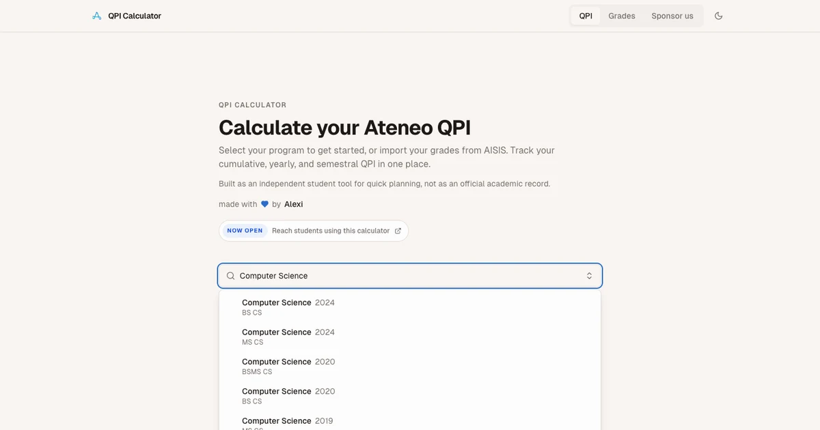Choose Computer Science 2020 BSMS CS
820x430 pixels.
[410, 367]
